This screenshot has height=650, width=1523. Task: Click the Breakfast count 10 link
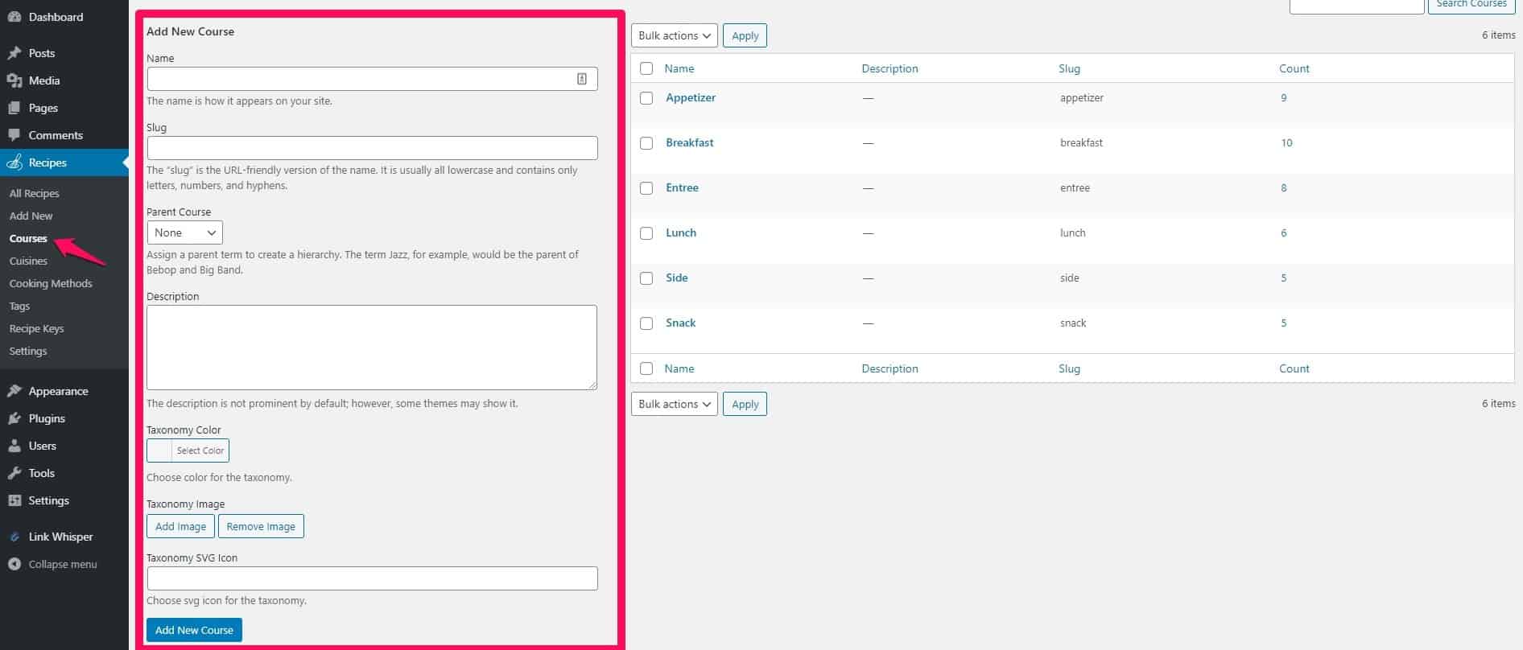click(x=1286, y=142)
